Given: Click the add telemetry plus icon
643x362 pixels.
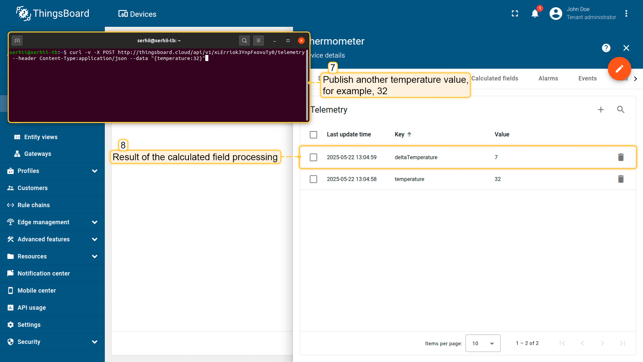Looking at the screenshot, I should [600, 110].
